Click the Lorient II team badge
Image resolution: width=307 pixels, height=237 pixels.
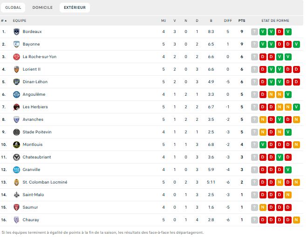(x=16, y=69)
